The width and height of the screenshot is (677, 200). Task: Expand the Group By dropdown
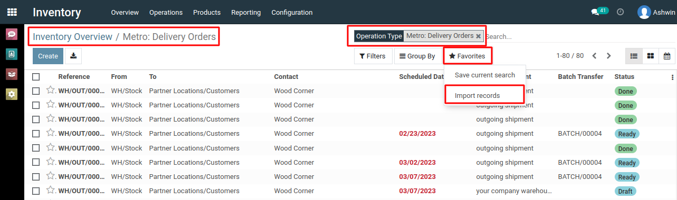417,56
